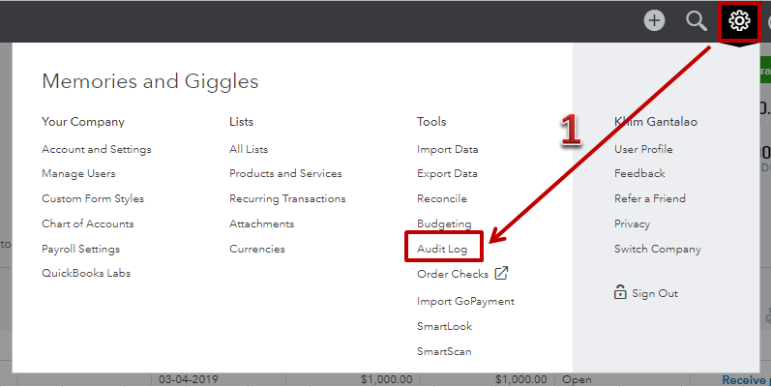Click the gear settings icon
The width and height of the screenshot is (771, 387).
pos(739,20)
